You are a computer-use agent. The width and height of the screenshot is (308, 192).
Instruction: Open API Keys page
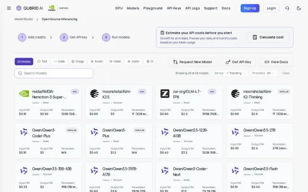click(174, 8)
